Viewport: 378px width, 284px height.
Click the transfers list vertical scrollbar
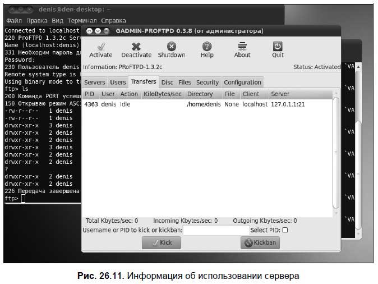(x=335, y=152)
